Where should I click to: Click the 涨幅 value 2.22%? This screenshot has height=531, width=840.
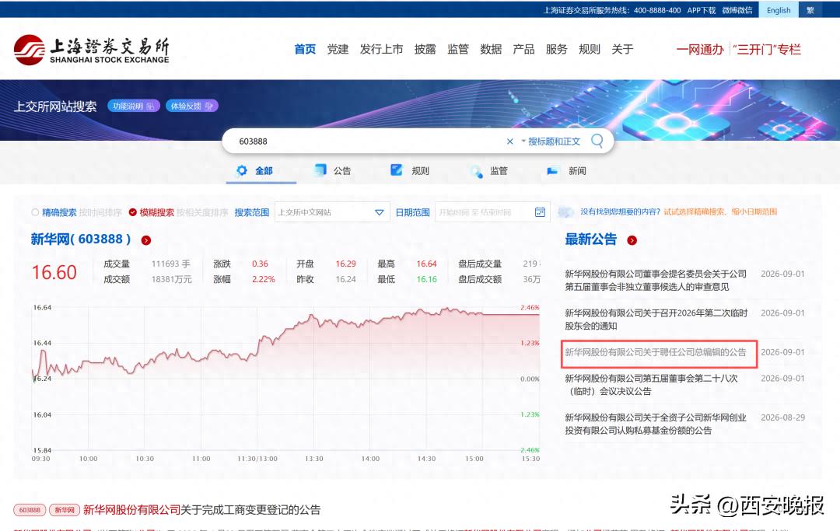click(264, 279)
